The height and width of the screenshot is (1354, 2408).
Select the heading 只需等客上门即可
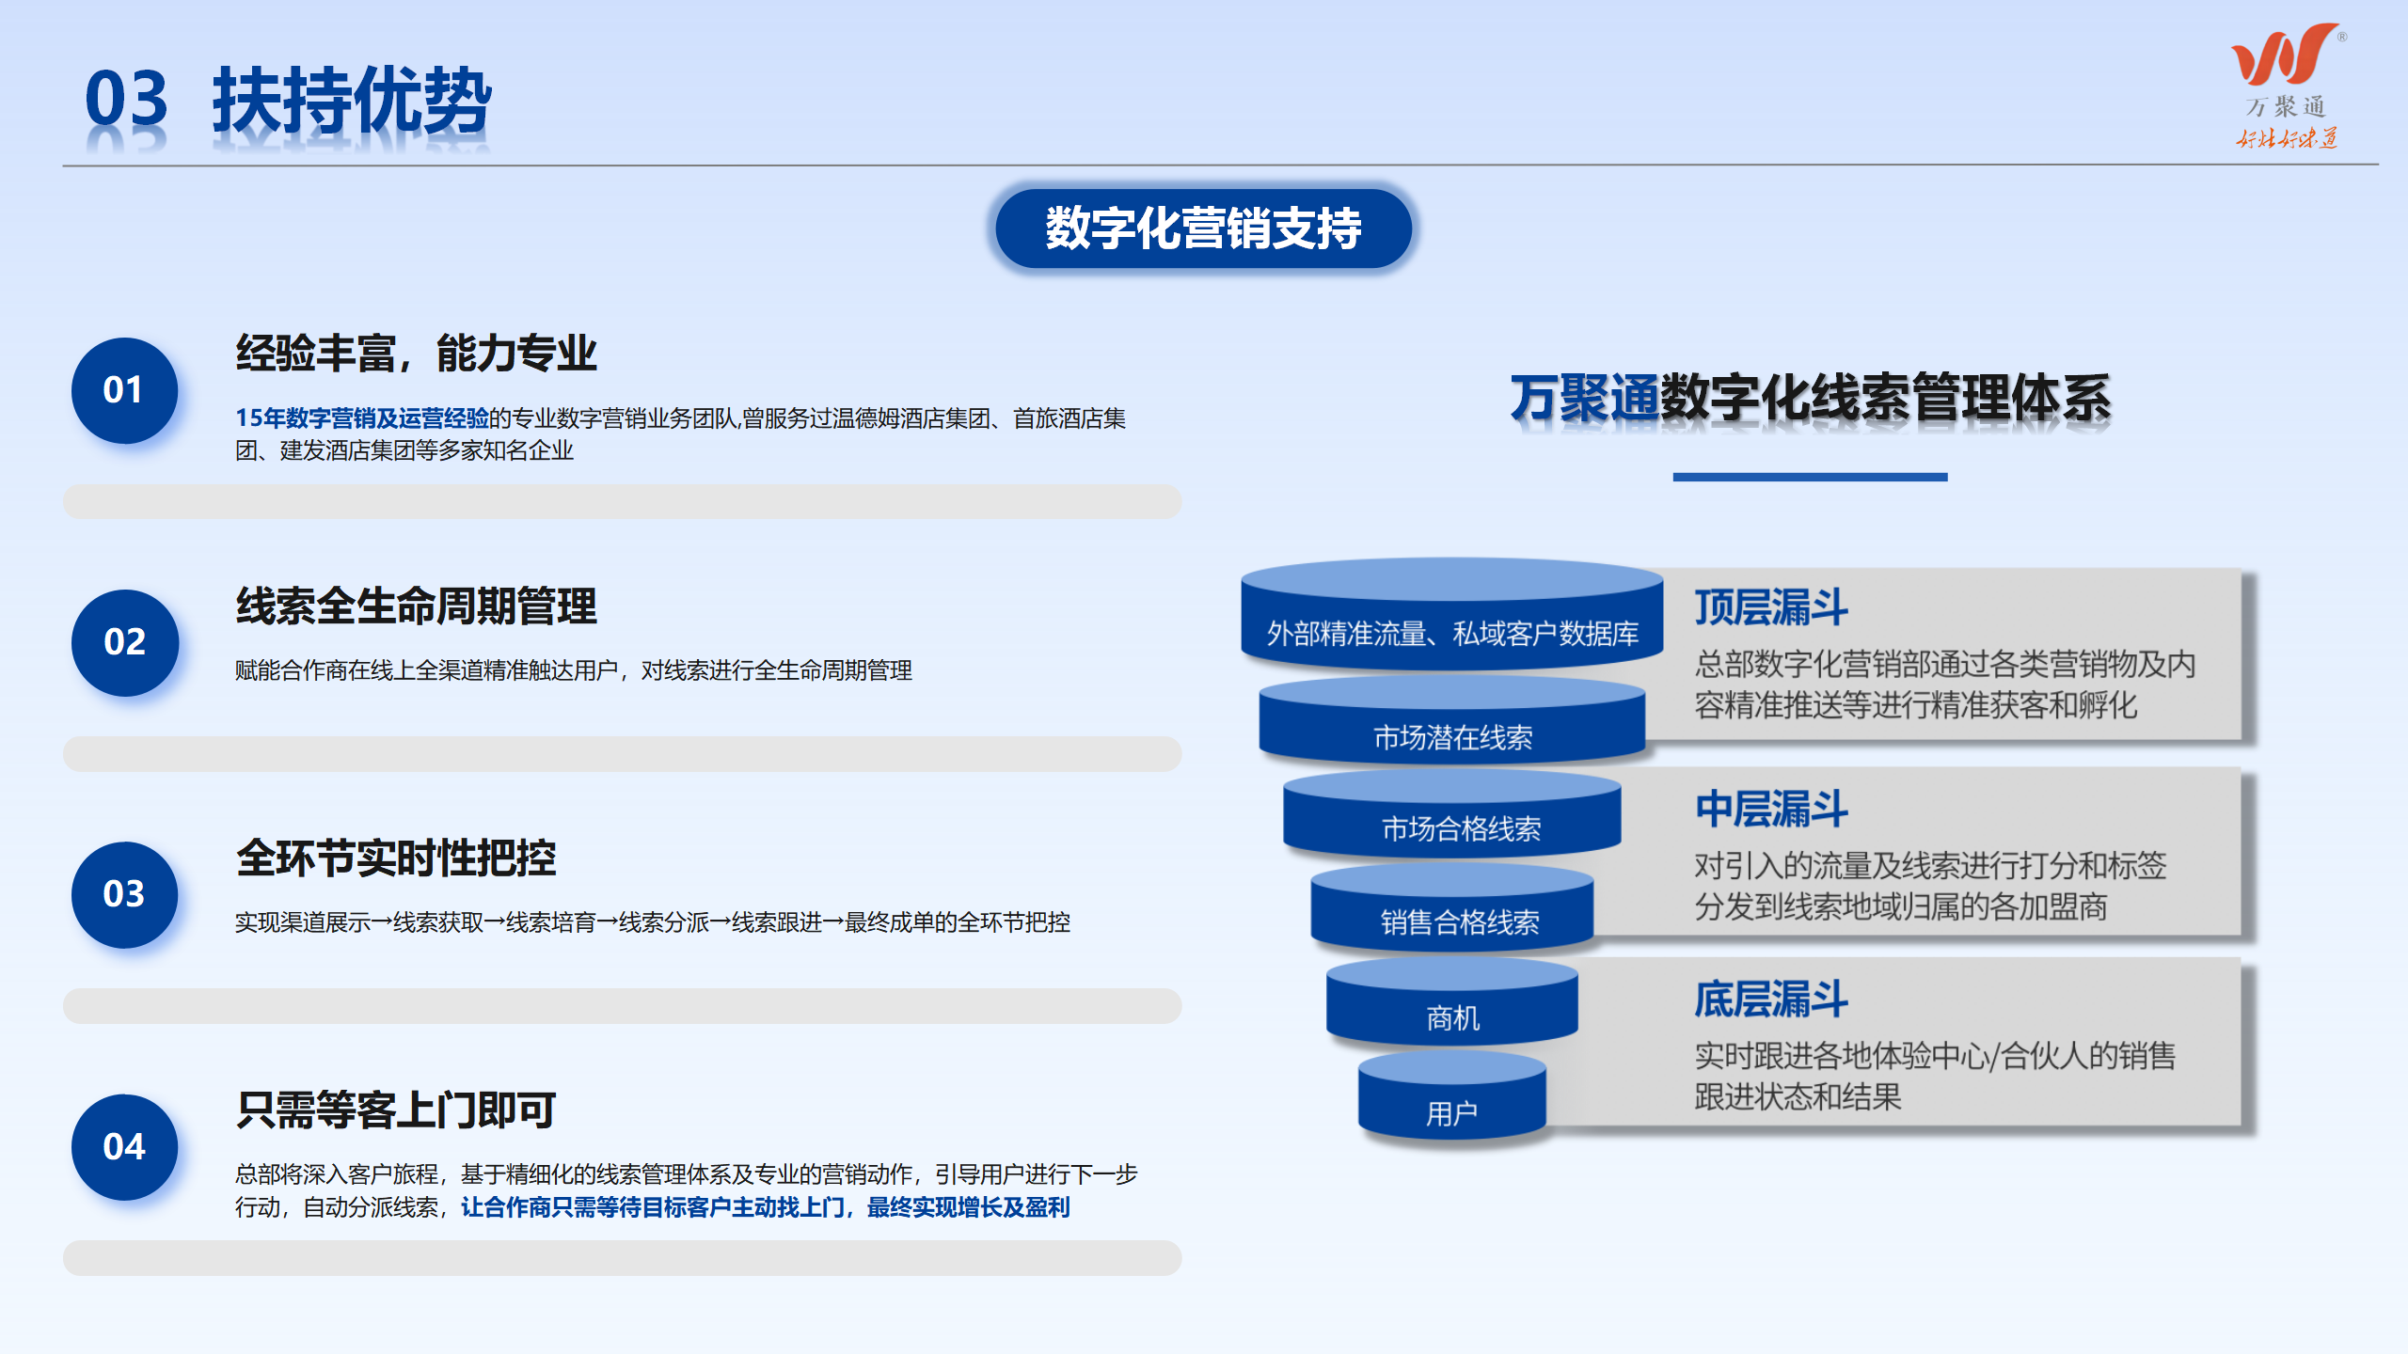(x=396, y=1110)
